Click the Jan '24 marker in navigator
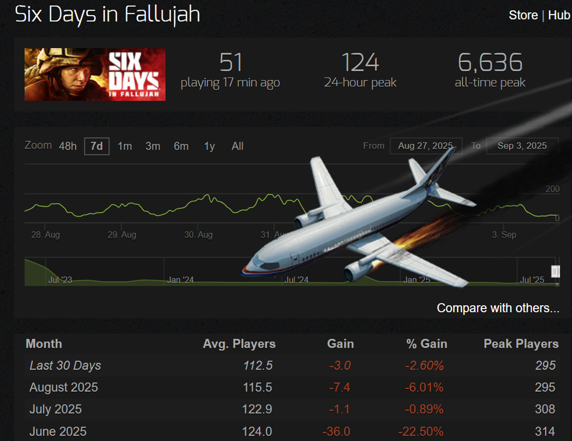Image resolution: width=572 pixels, height=441 pixels. 180,280
